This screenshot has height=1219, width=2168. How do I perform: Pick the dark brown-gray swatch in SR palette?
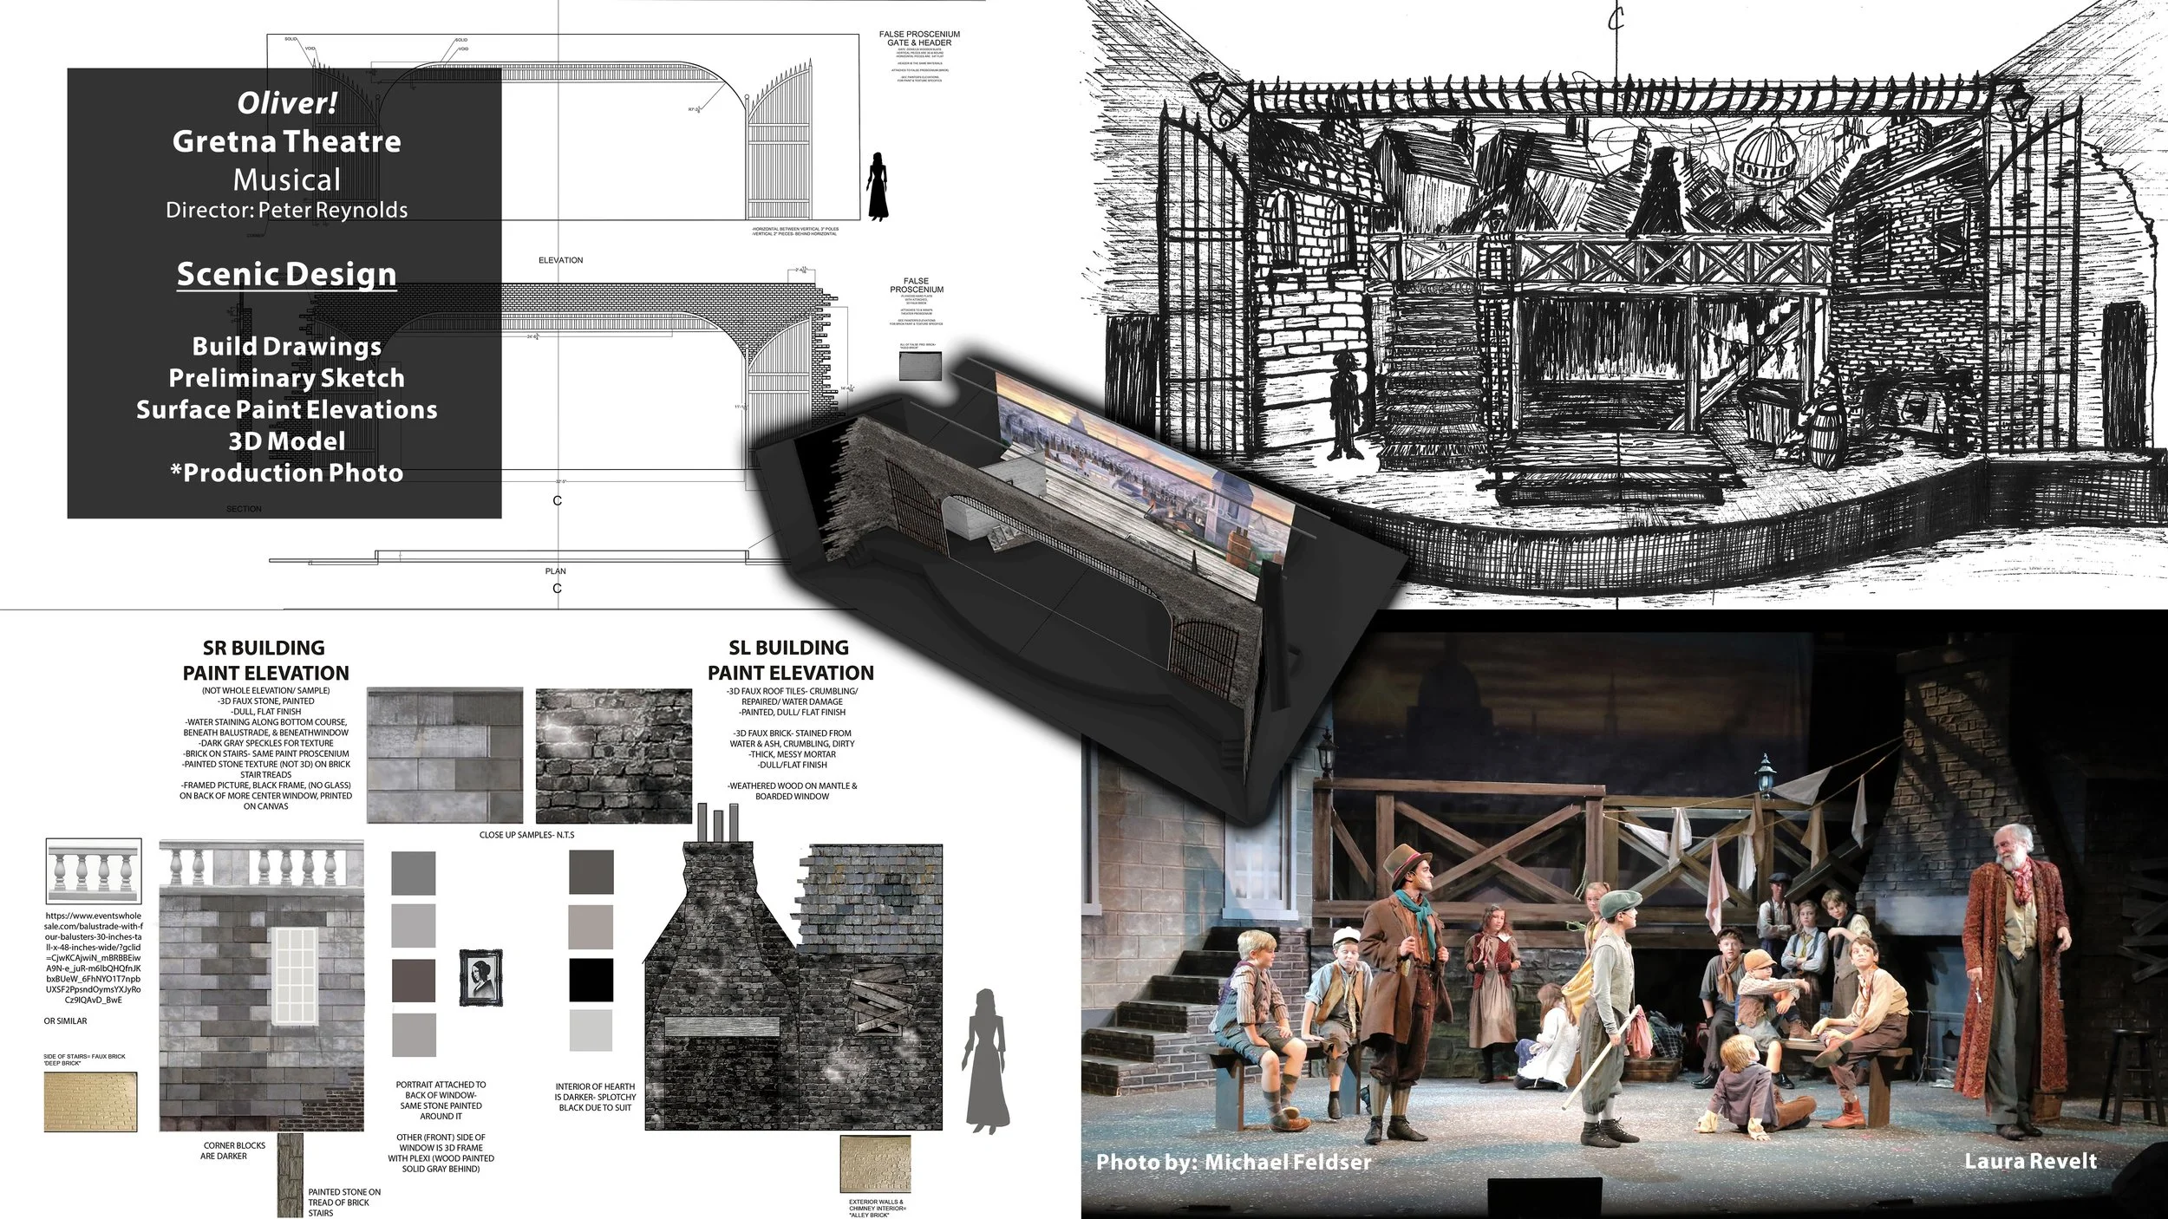pyautogui.click(x=414, y=981)
